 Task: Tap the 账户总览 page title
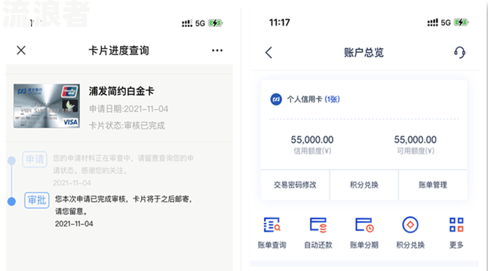click(364, 53)
